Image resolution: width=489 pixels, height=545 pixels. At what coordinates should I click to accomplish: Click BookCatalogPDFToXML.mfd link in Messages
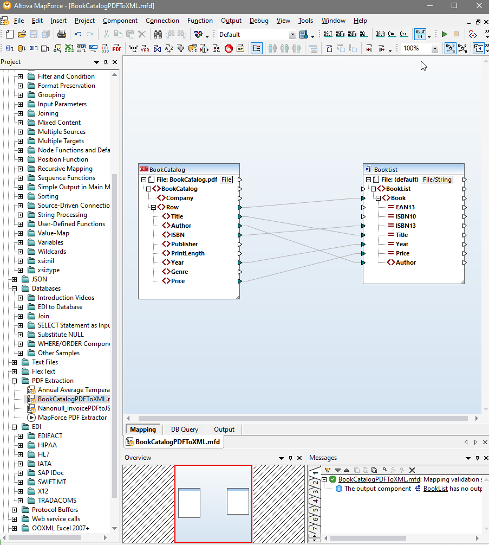click(379, 479)
